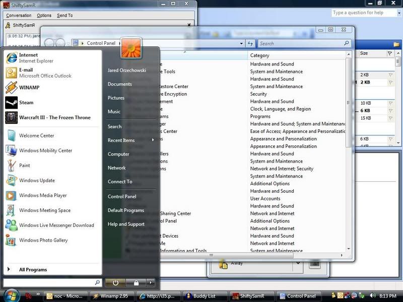Image resolution: width=403 pixels, height=302 pixels.
Task: Select the Network and Internet; Security row
Action: click(x=282, y=169)
